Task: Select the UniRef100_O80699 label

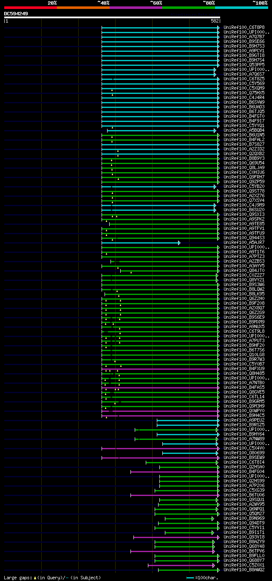Action: point(244,453)
